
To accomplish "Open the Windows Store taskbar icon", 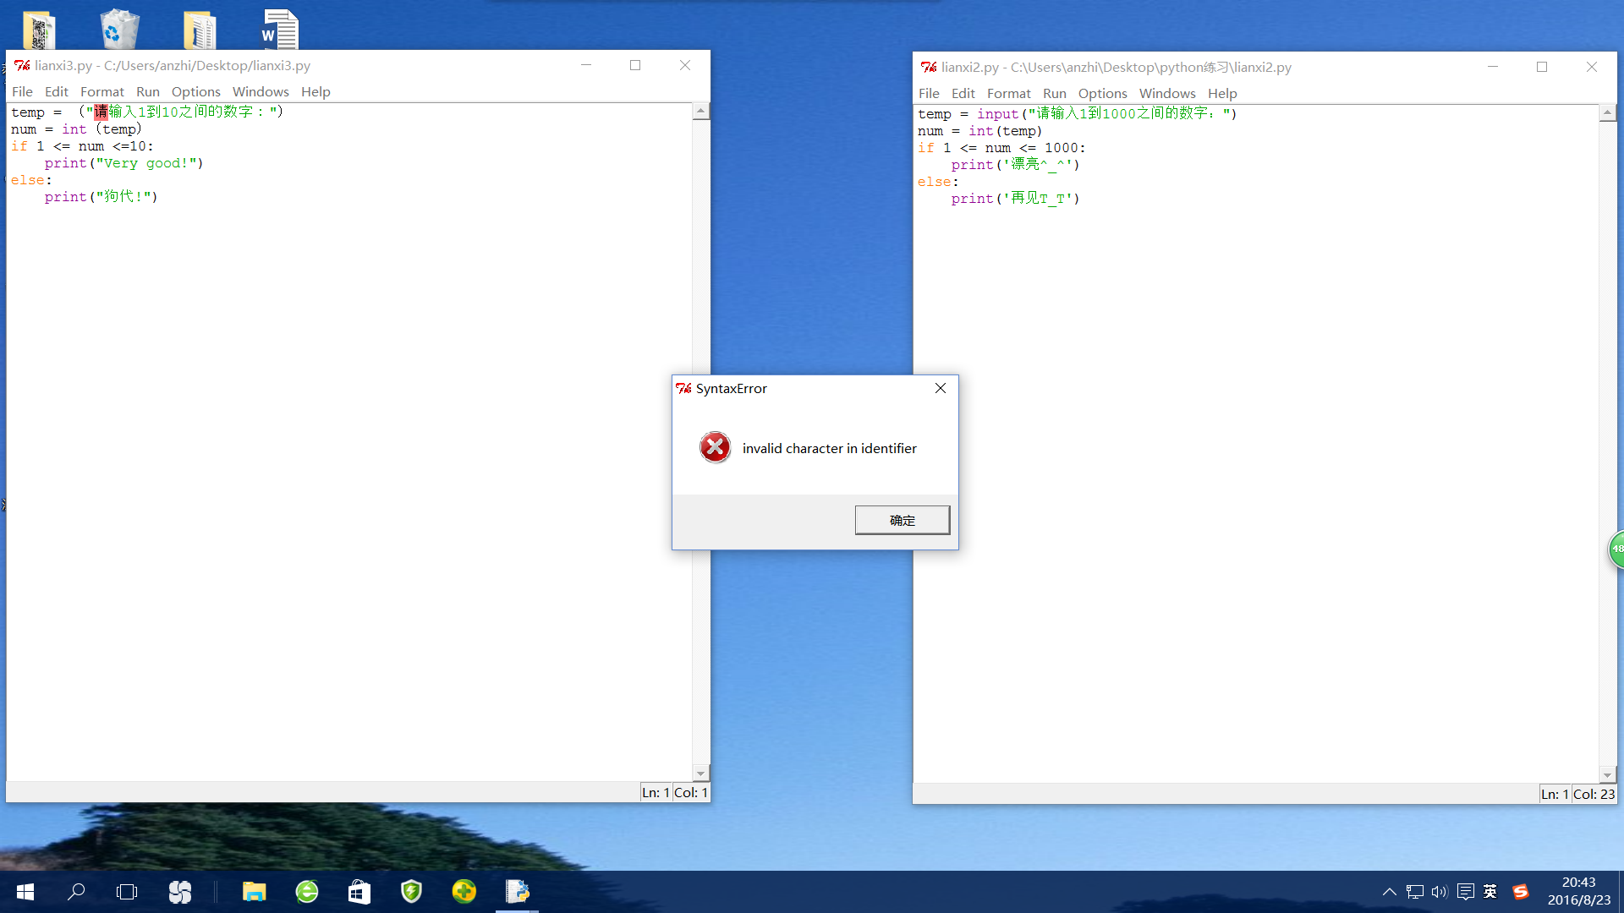I will click(x=359, y=891).
